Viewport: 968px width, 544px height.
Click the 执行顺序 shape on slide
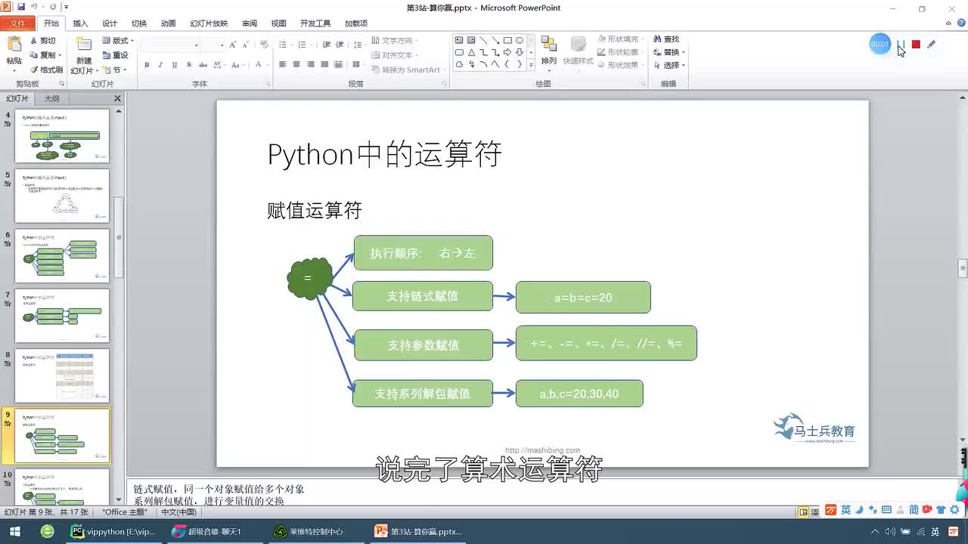click(x=423, y=253)
